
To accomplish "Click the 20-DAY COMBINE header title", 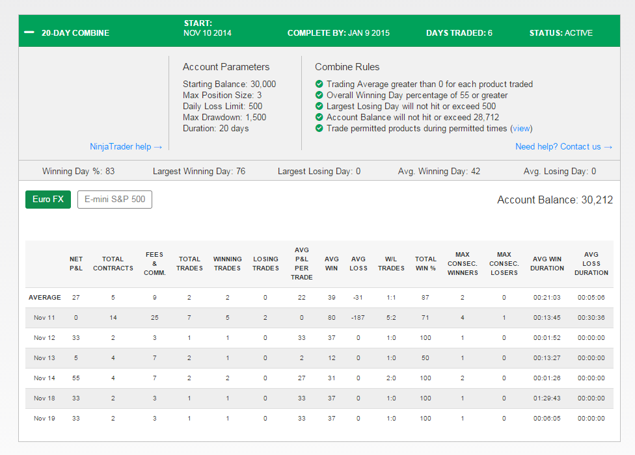I will pos(75,32).
